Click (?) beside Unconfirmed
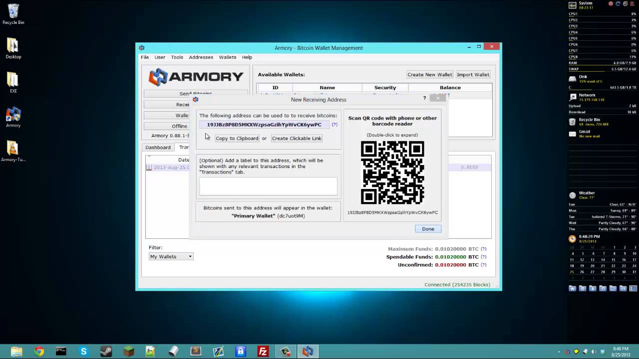 pyautogui.click(x=483, y=265)
